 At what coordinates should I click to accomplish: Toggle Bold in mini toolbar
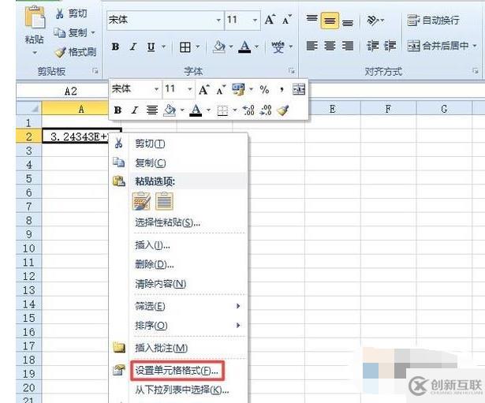tap(118, 110)
